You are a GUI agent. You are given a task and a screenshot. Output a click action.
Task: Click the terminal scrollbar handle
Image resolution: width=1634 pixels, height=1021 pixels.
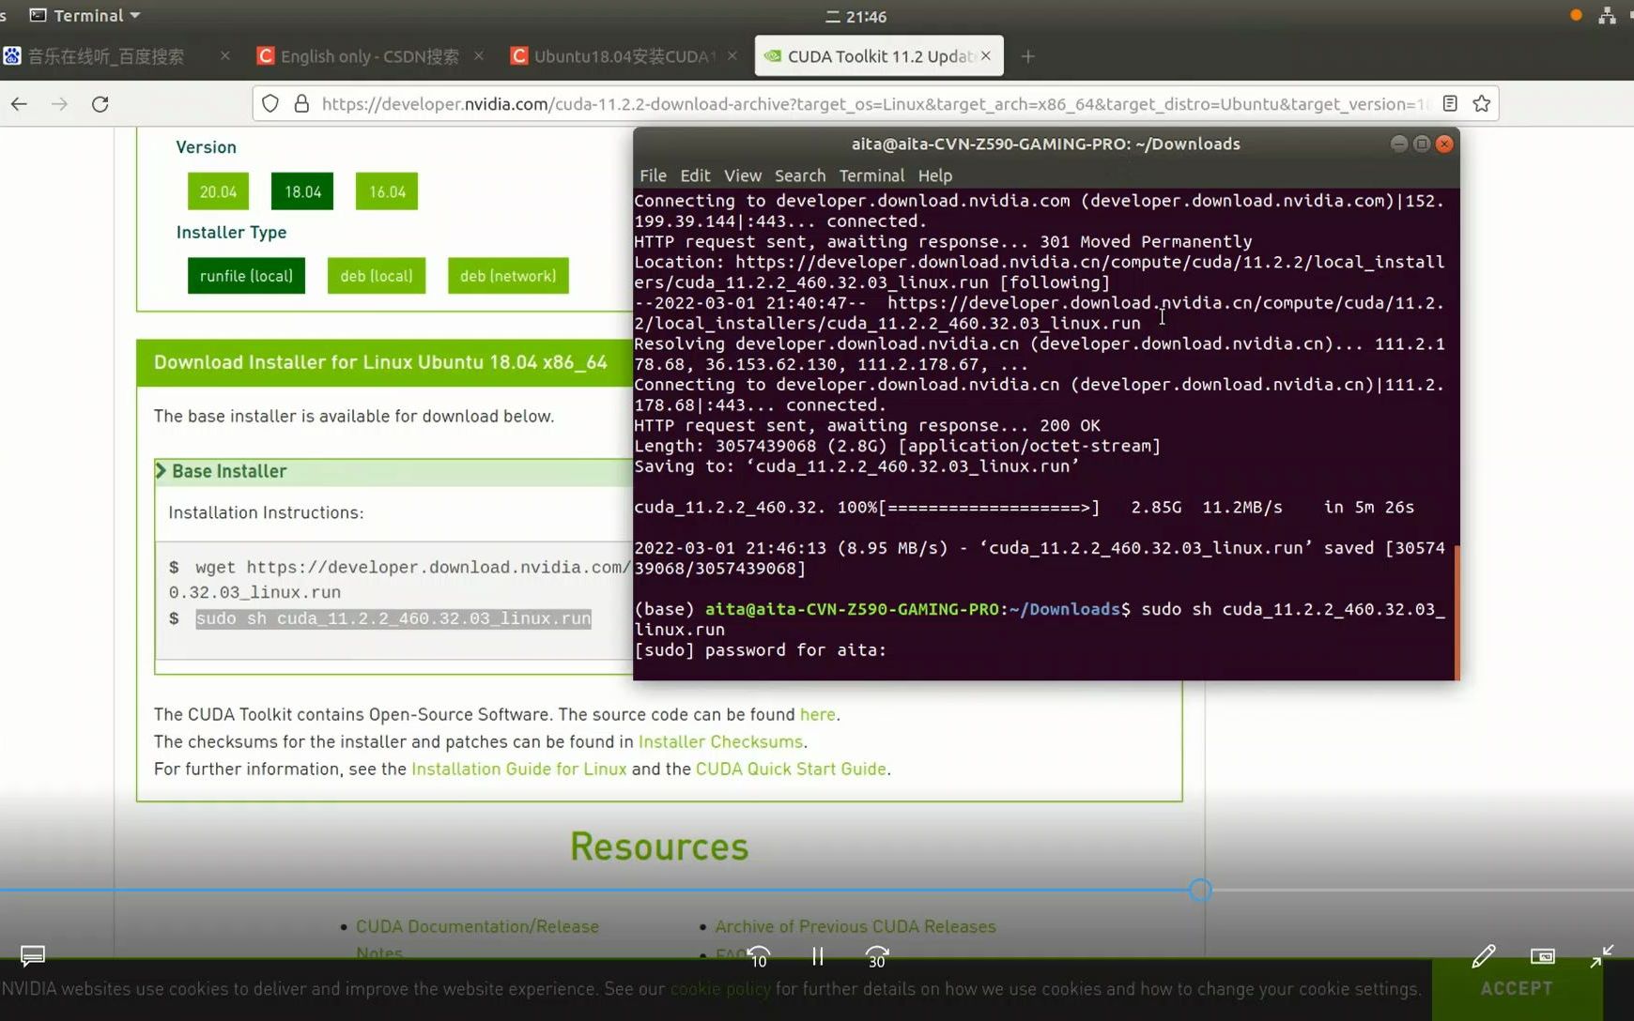(1457, 612)
